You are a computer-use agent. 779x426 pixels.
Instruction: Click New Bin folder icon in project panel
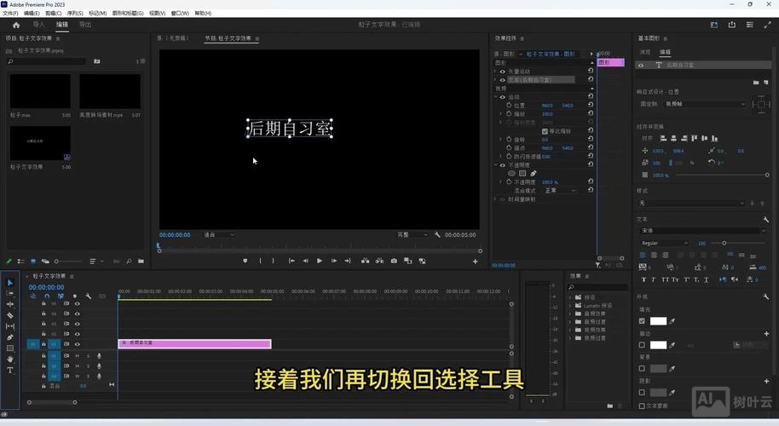point(141,262)
